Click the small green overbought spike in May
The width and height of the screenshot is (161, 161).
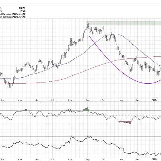[x=25, y=110]
